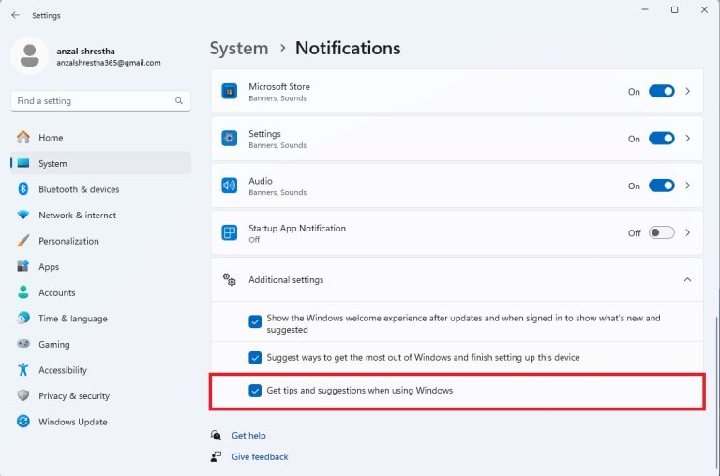720x476 pixels.
Task: Click the Startup App Notification icon
Action: click(x=229, y=232)
